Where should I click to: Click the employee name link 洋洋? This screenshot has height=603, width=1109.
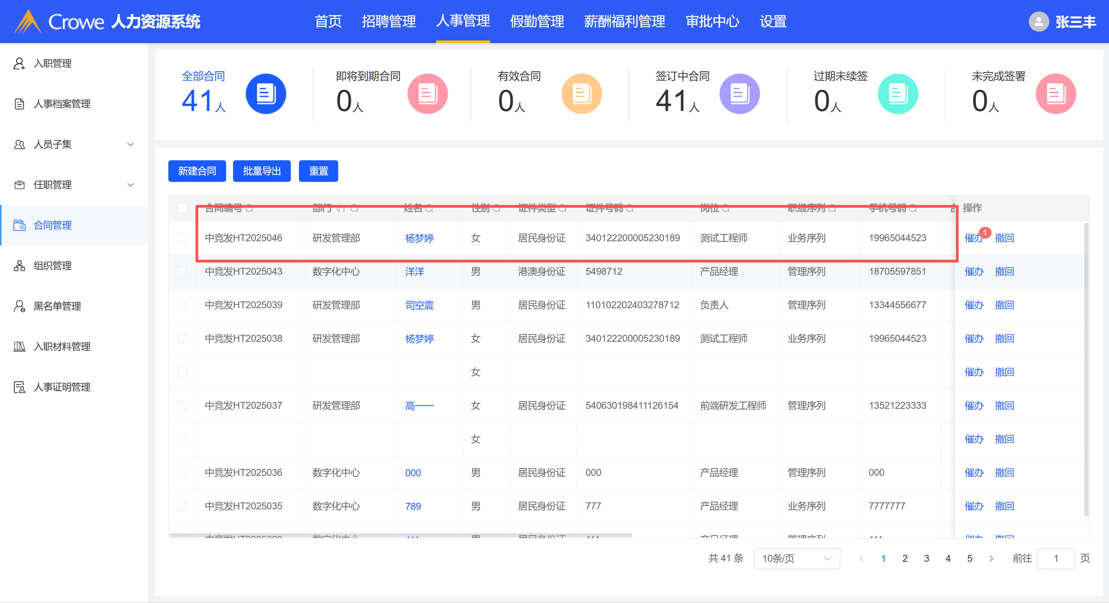click(x=414, y=272)
